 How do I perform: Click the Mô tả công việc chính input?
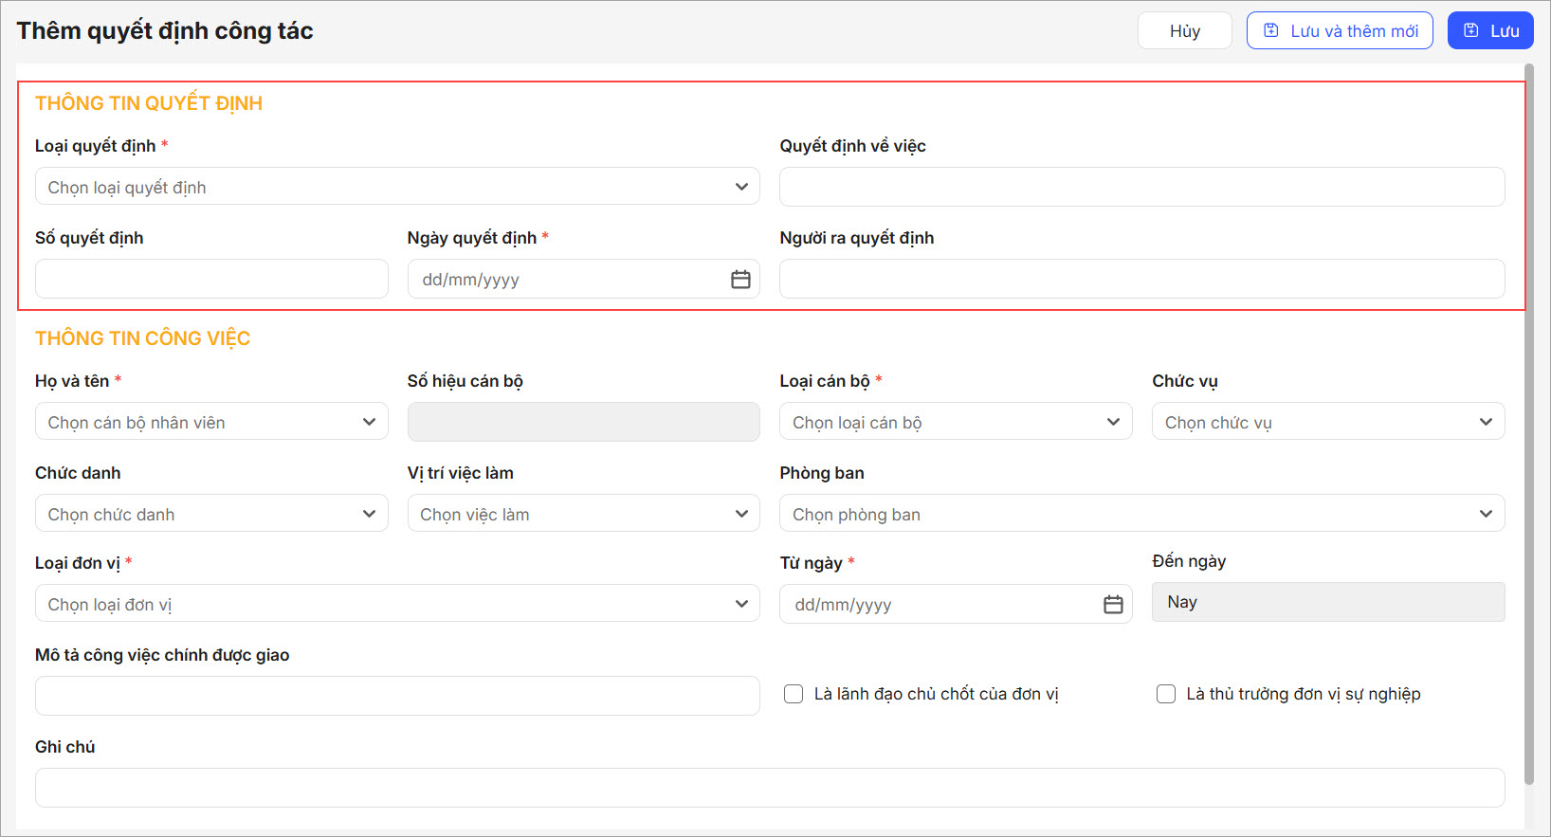pyautogui.click(x=397, y=696)
